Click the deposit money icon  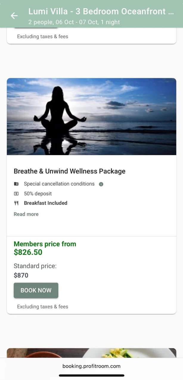coord(16,194)
